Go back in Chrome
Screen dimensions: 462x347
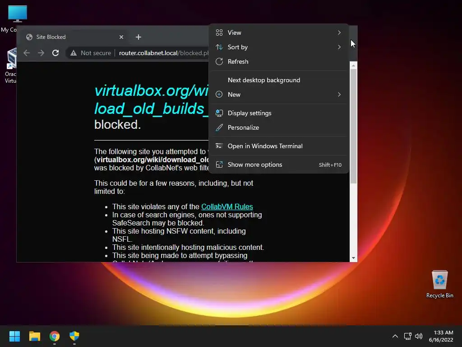pyautogui.click(x=27, y=53)
